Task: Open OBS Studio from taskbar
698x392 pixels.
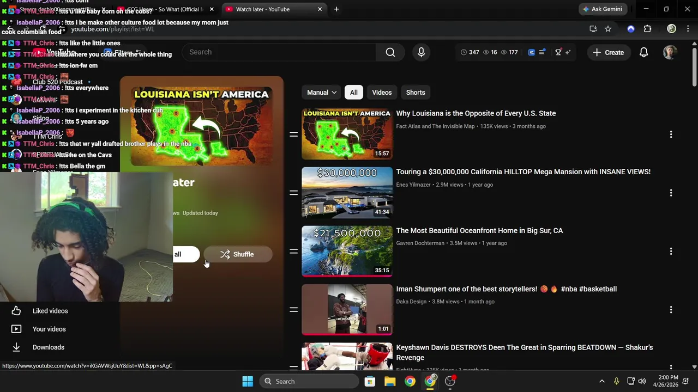Action: (450, 381)
